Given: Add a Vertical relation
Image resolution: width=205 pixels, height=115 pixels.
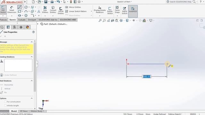Looking at the screenshot, I should click(5, 89).
